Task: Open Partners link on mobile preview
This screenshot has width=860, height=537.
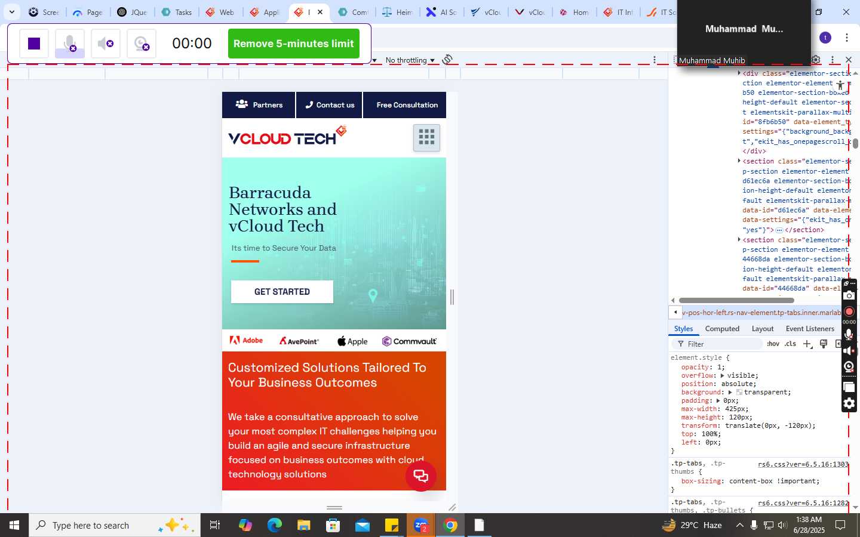Action: [x=259, y=105]
